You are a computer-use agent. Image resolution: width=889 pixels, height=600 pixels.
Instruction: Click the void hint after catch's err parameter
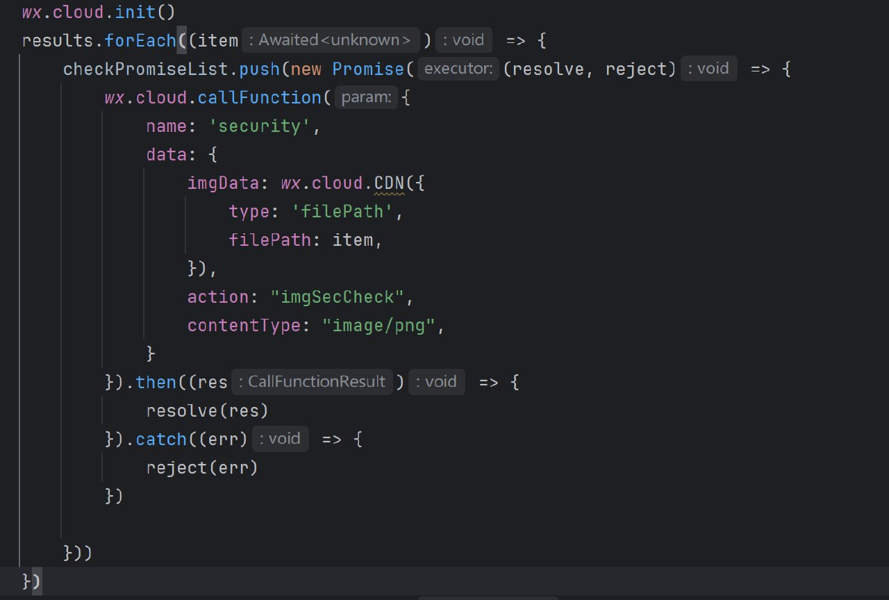pyautogui.click(x=280, y=439)
